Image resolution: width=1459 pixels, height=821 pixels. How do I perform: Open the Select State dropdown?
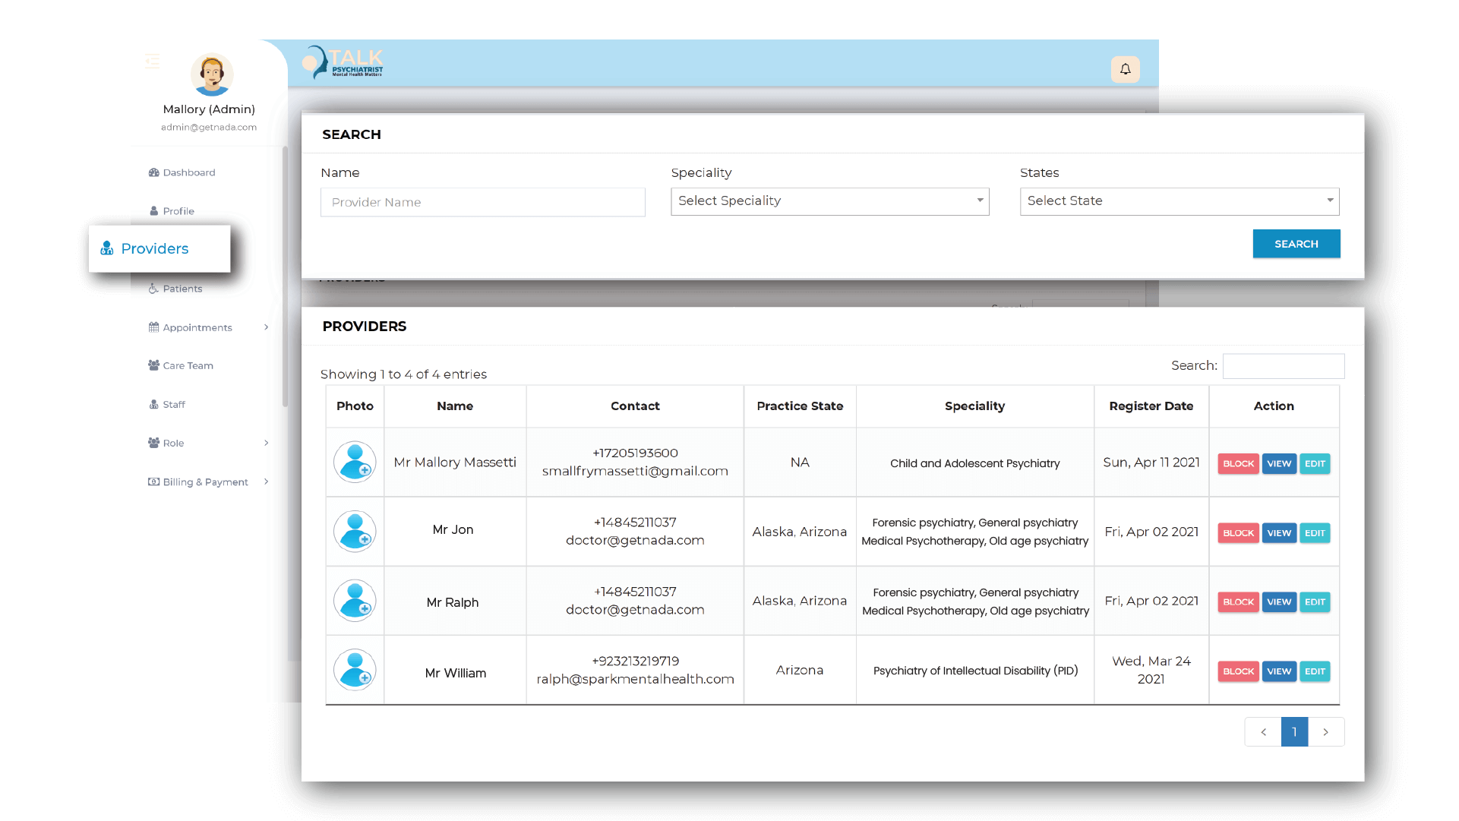coord(1179,201)
